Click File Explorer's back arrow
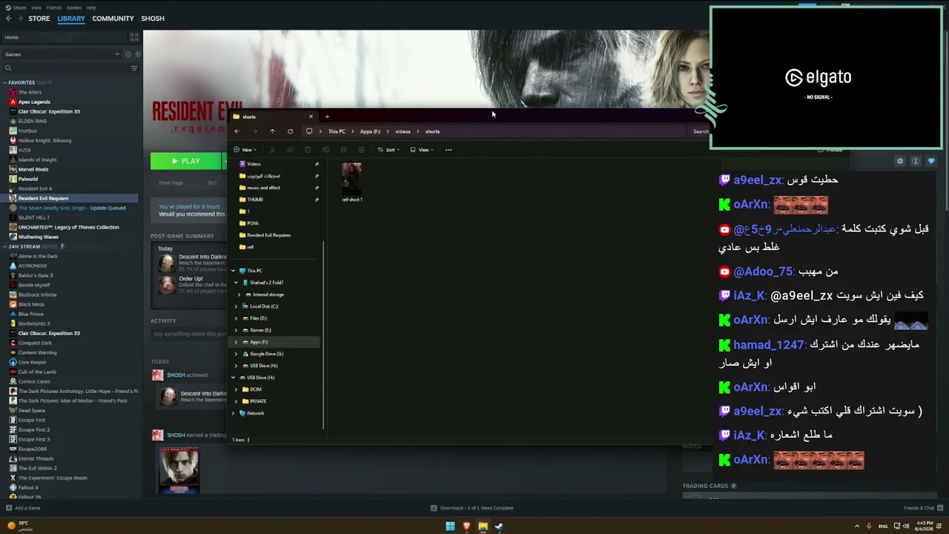This screenshot has height=534, width=949. coord(237,131)
